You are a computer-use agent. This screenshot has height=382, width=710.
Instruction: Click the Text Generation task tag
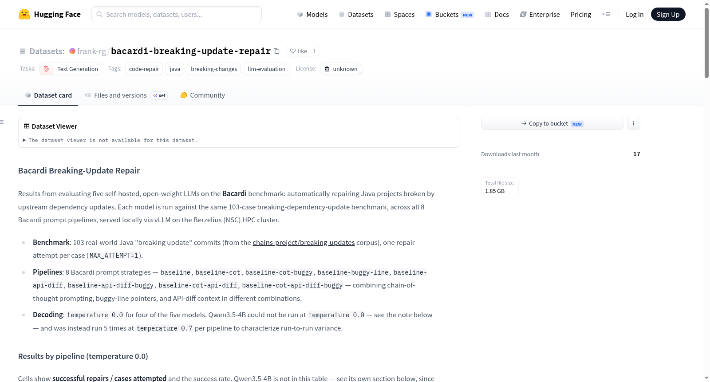(71, 69)
